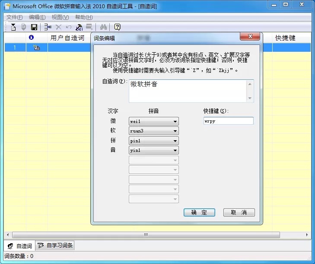Open help via the question mark icon
Viewport: 315px width, 264px height.
coord(118,27)
